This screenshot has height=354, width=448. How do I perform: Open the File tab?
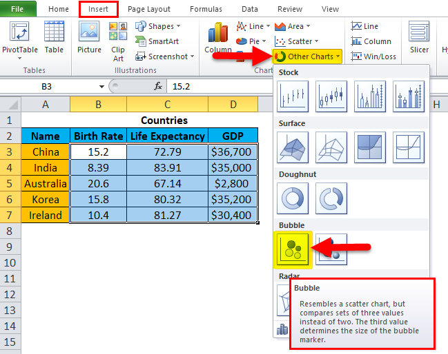coord(18,9)
